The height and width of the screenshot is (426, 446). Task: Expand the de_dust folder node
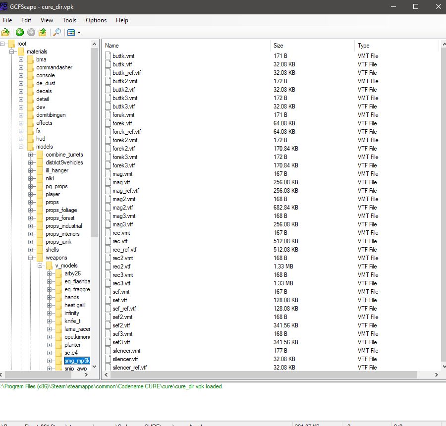tap(21, 83)
